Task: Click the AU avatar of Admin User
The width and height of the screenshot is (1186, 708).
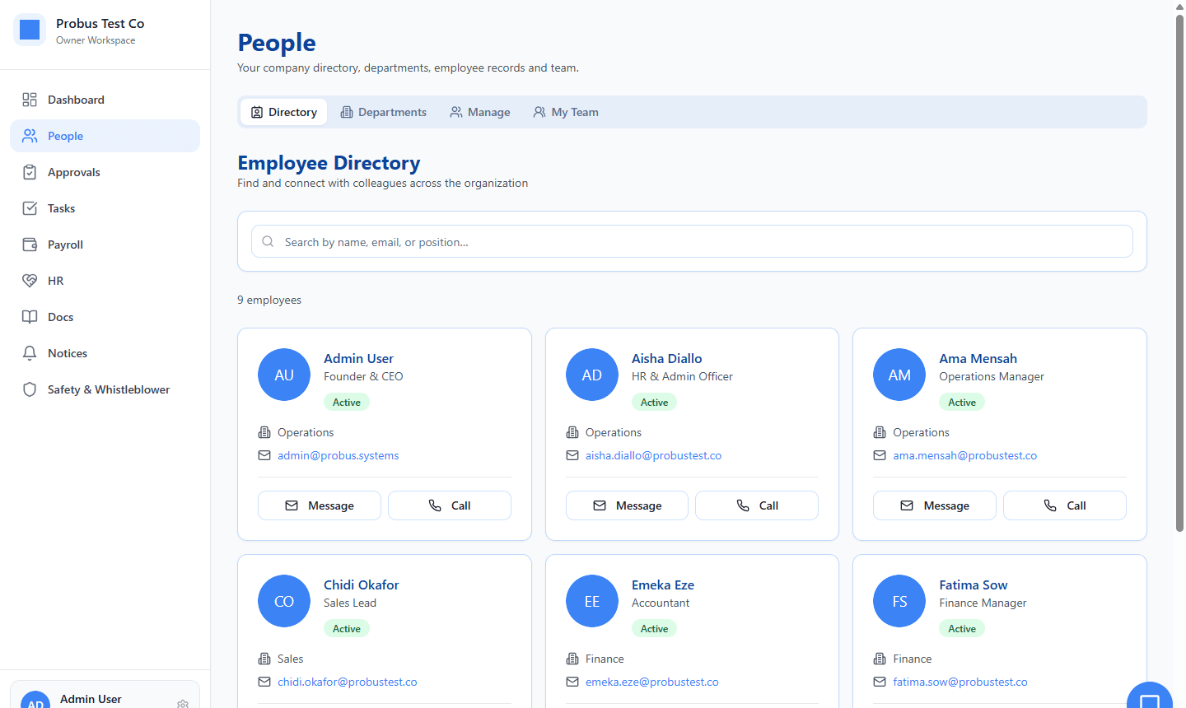Action: pyautogui.click(x=284, y=375)
